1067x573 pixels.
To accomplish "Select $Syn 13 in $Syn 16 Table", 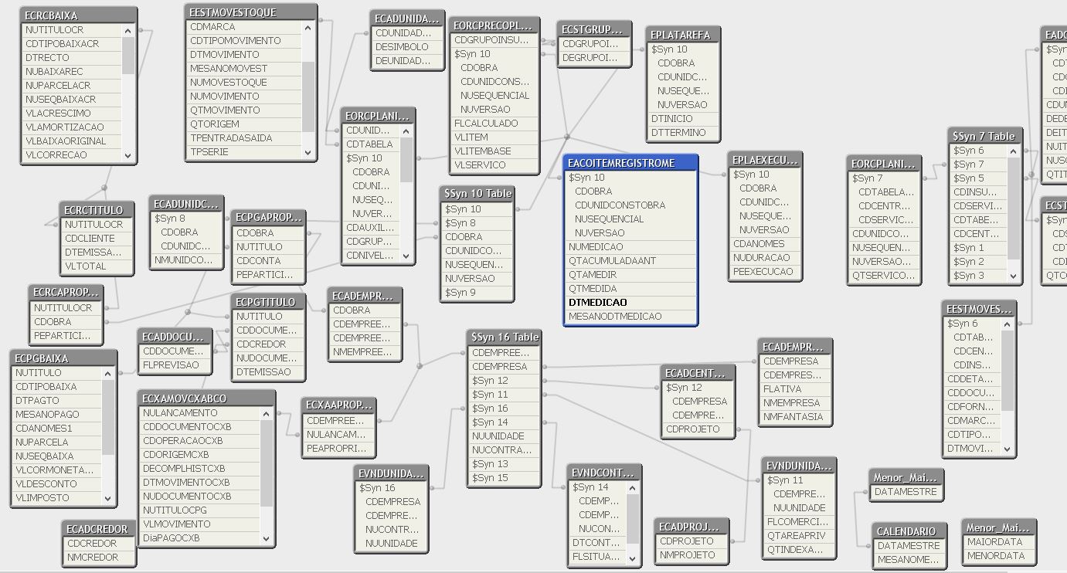I will click(x=504, y=464).
